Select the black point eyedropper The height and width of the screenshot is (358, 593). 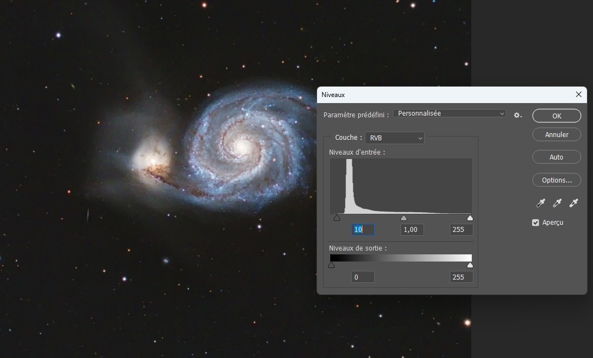pyautogui.click(x=541, y=203)
